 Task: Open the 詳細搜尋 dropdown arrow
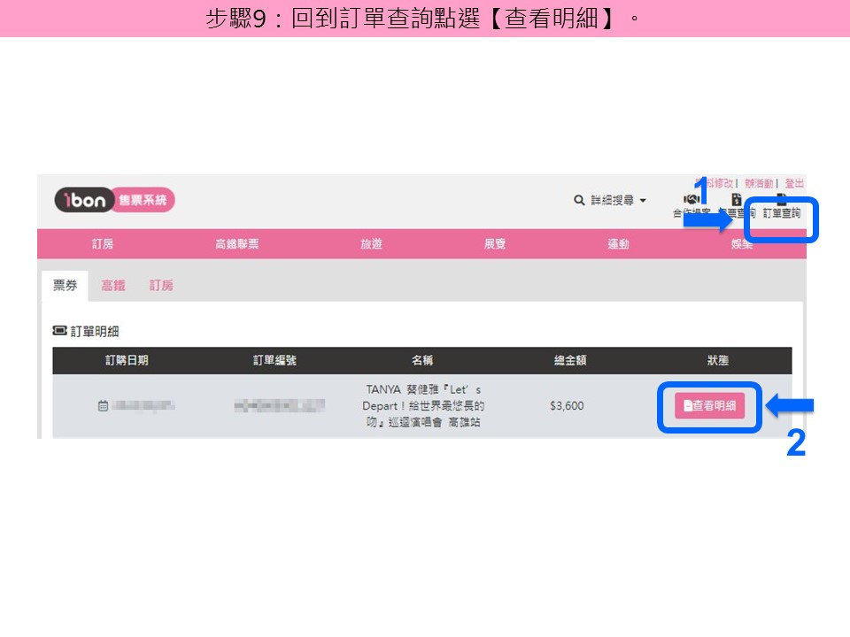(643, 201)
